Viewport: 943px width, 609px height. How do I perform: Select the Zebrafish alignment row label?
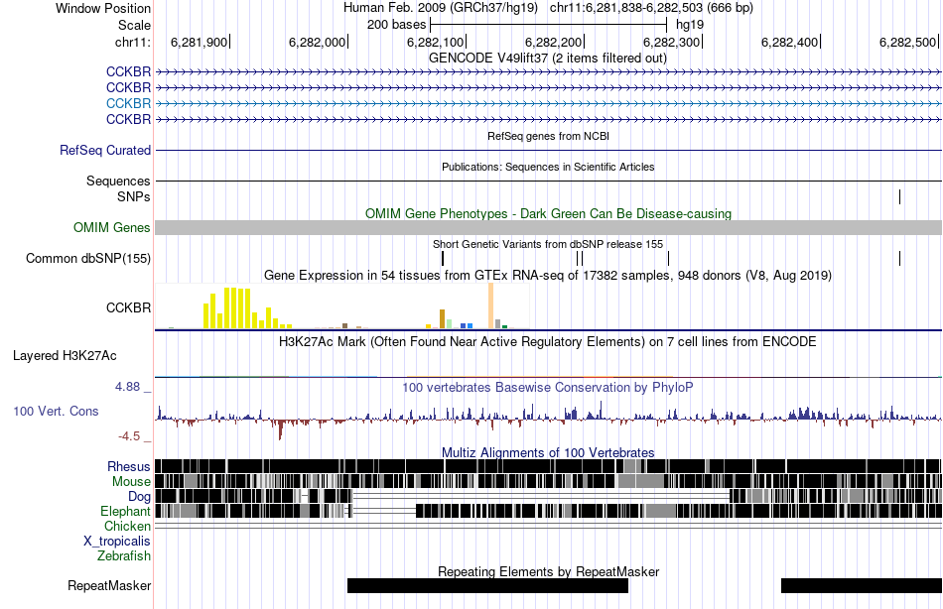[124, 555]
